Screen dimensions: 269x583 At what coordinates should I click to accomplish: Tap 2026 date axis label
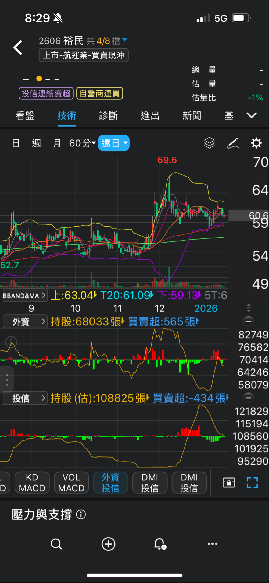coord(206,308)
